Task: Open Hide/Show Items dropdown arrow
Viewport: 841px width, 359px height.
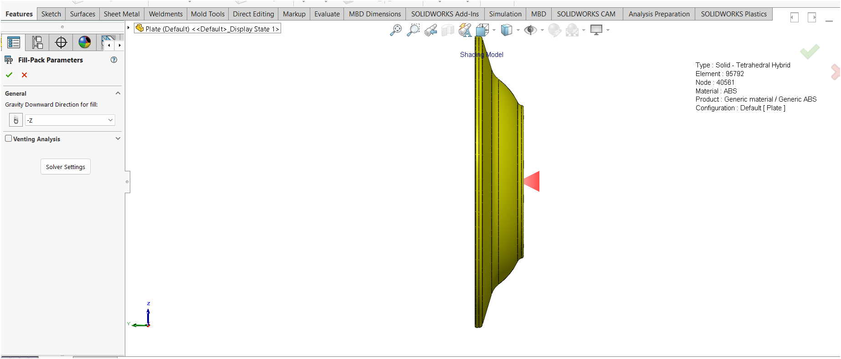Action: (542, 31)
